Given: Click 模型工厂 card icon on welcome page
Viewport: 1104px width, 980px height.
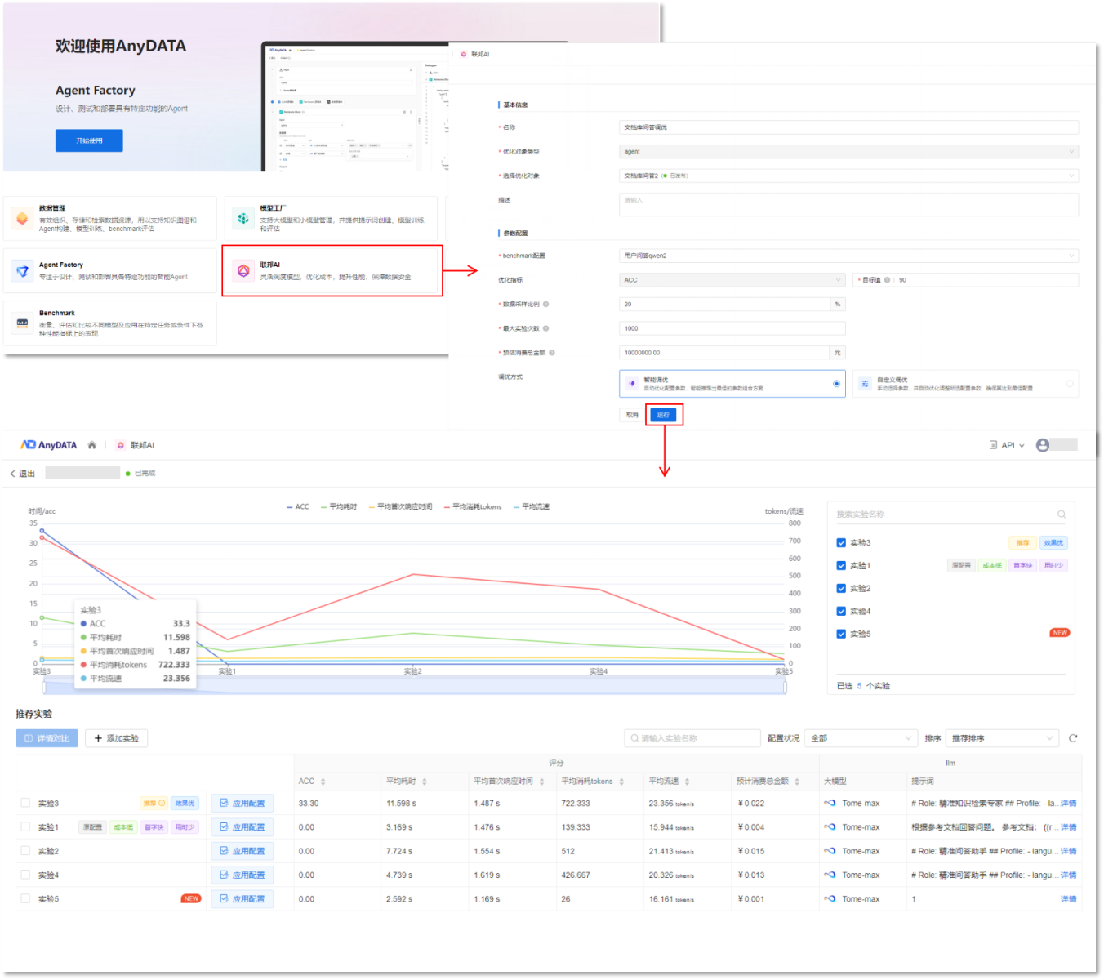Looking at the screenshot, I should pyautogui.click(x=243, y=218).
